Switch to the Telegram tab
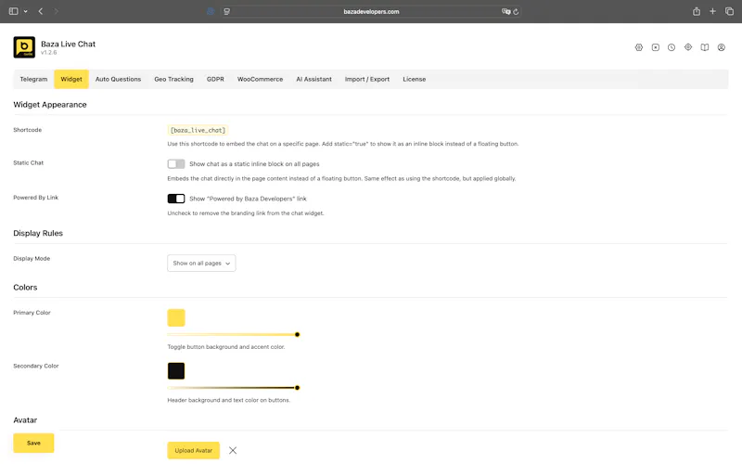 click(33, 79)
